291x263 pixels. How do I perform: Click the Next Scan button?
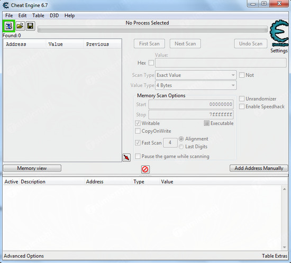pos(185,43)
